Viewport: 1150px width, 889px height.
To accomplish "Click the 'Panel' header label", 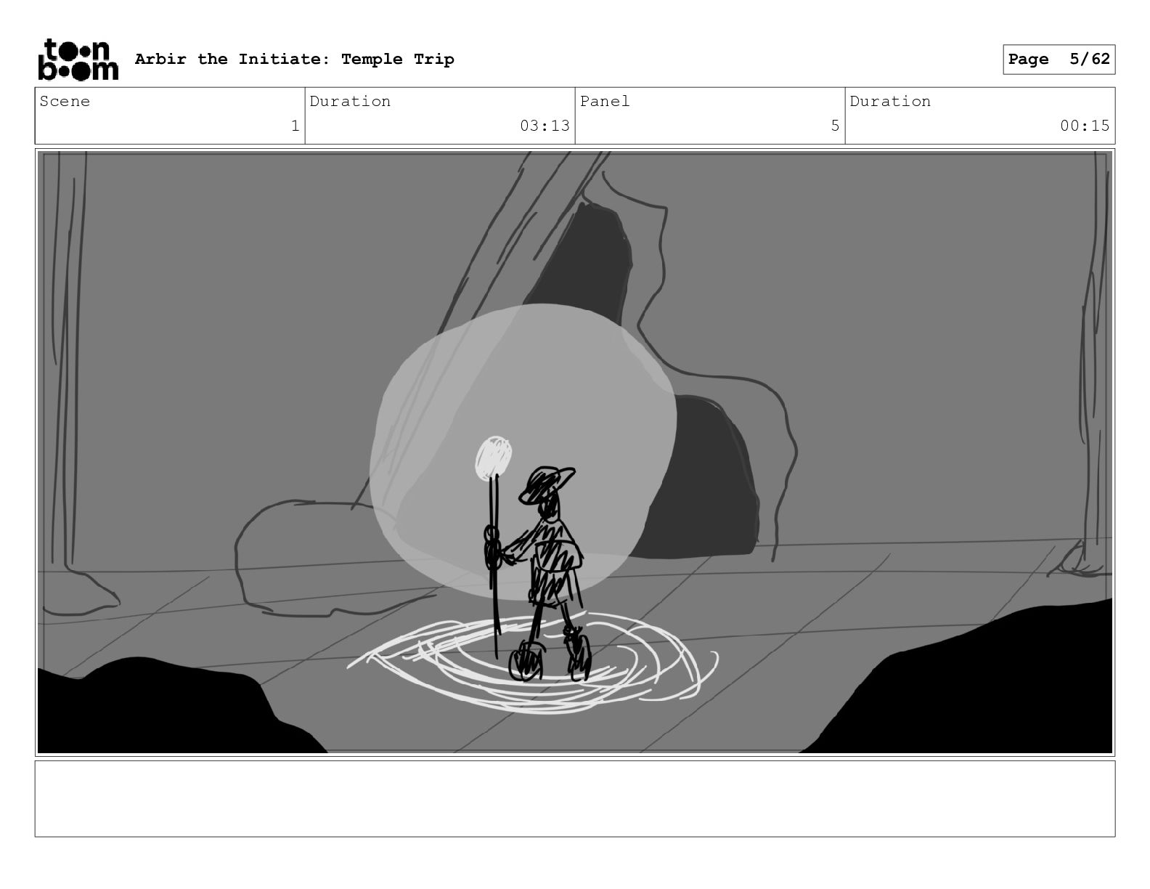I will (x=605, y=101).
